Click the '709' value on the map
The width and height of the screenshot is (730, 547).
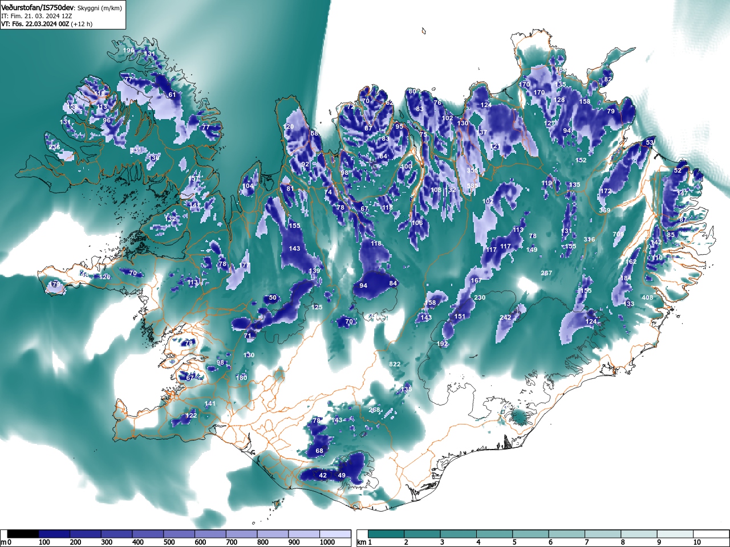(618, 234)
